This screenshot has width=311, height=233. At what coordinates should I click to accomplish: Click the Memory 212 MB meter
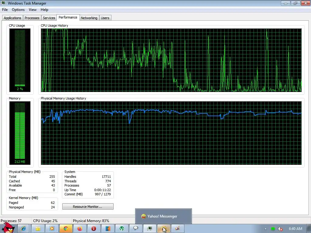[20, 133]
